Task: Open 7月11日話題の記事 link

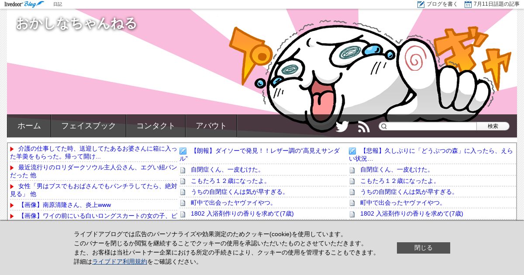Action: 496,4
